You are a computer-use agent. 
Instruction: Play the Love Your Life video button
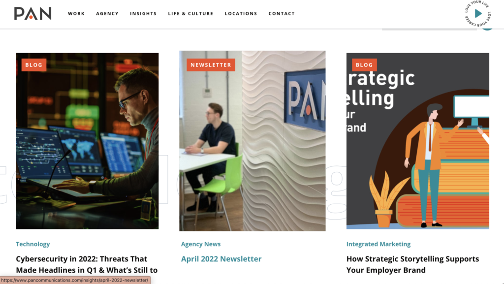tap(477, 13)
